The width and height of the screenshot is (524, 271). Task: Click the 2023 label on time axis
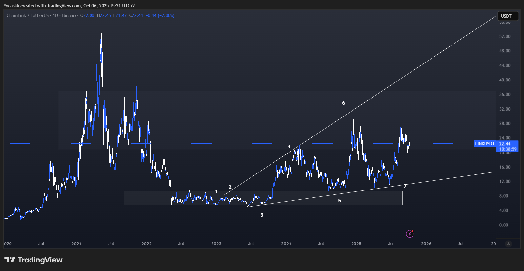[x=216, y=244]
